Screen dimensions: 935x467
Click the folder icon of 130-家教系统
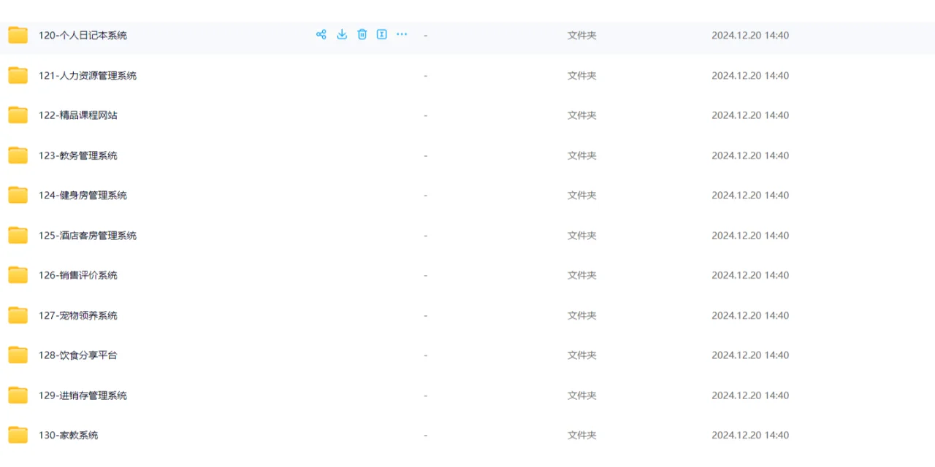click(x=18, y=435)
